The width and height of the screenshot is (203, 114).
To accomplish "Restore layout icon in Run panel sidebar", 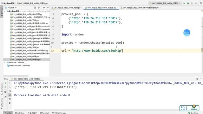I will 5,92.
